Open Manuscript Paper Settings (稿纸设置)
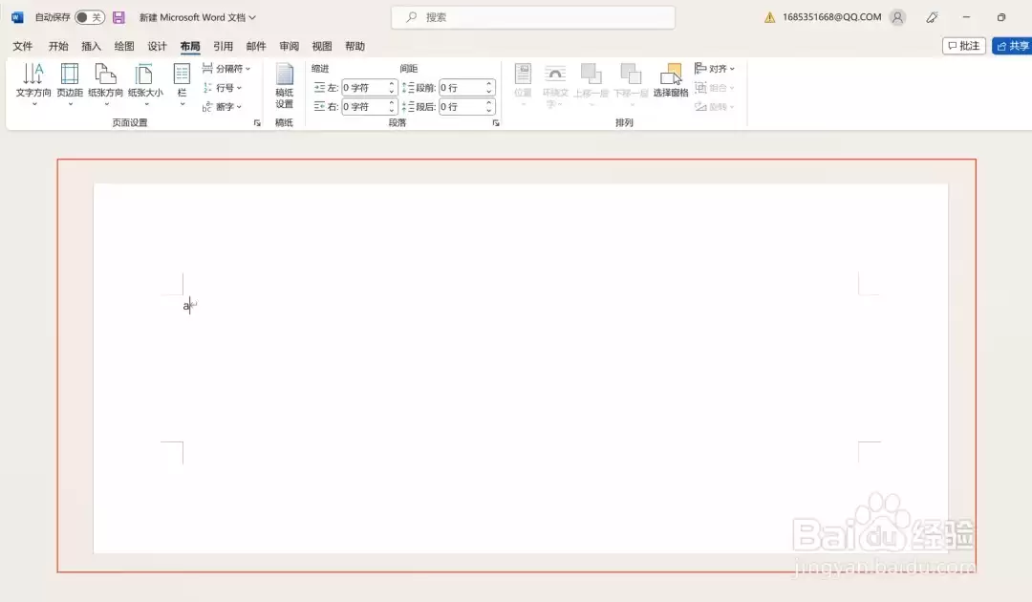The image size is (1032, 602). 285,86
